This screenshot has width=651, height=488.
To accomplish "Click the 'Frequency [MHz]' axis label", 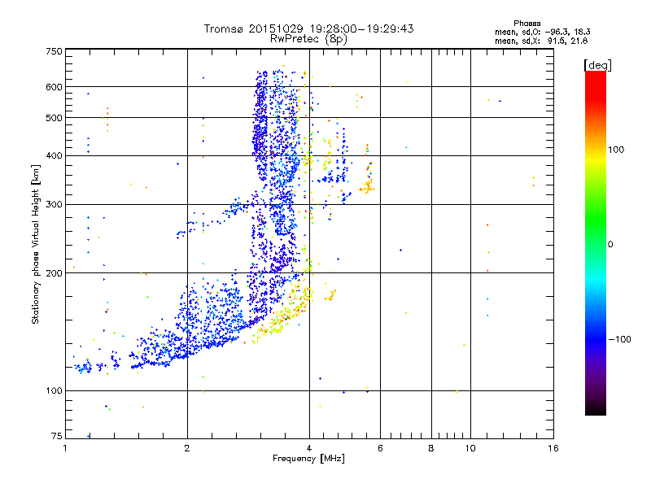I will point(308,459).
